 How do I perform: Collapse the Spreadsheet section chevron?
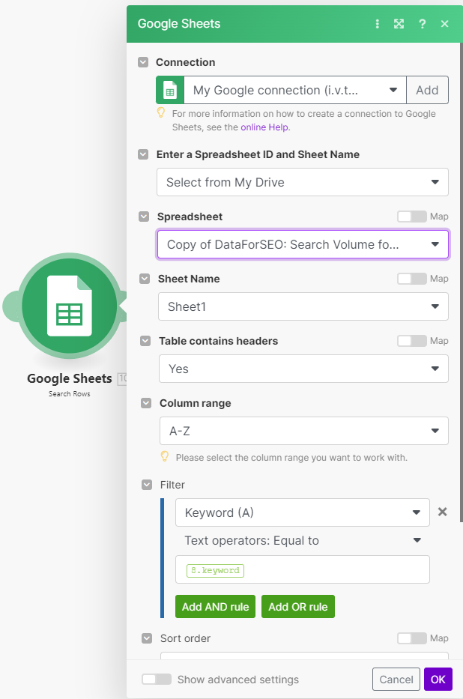coord(144,217)
